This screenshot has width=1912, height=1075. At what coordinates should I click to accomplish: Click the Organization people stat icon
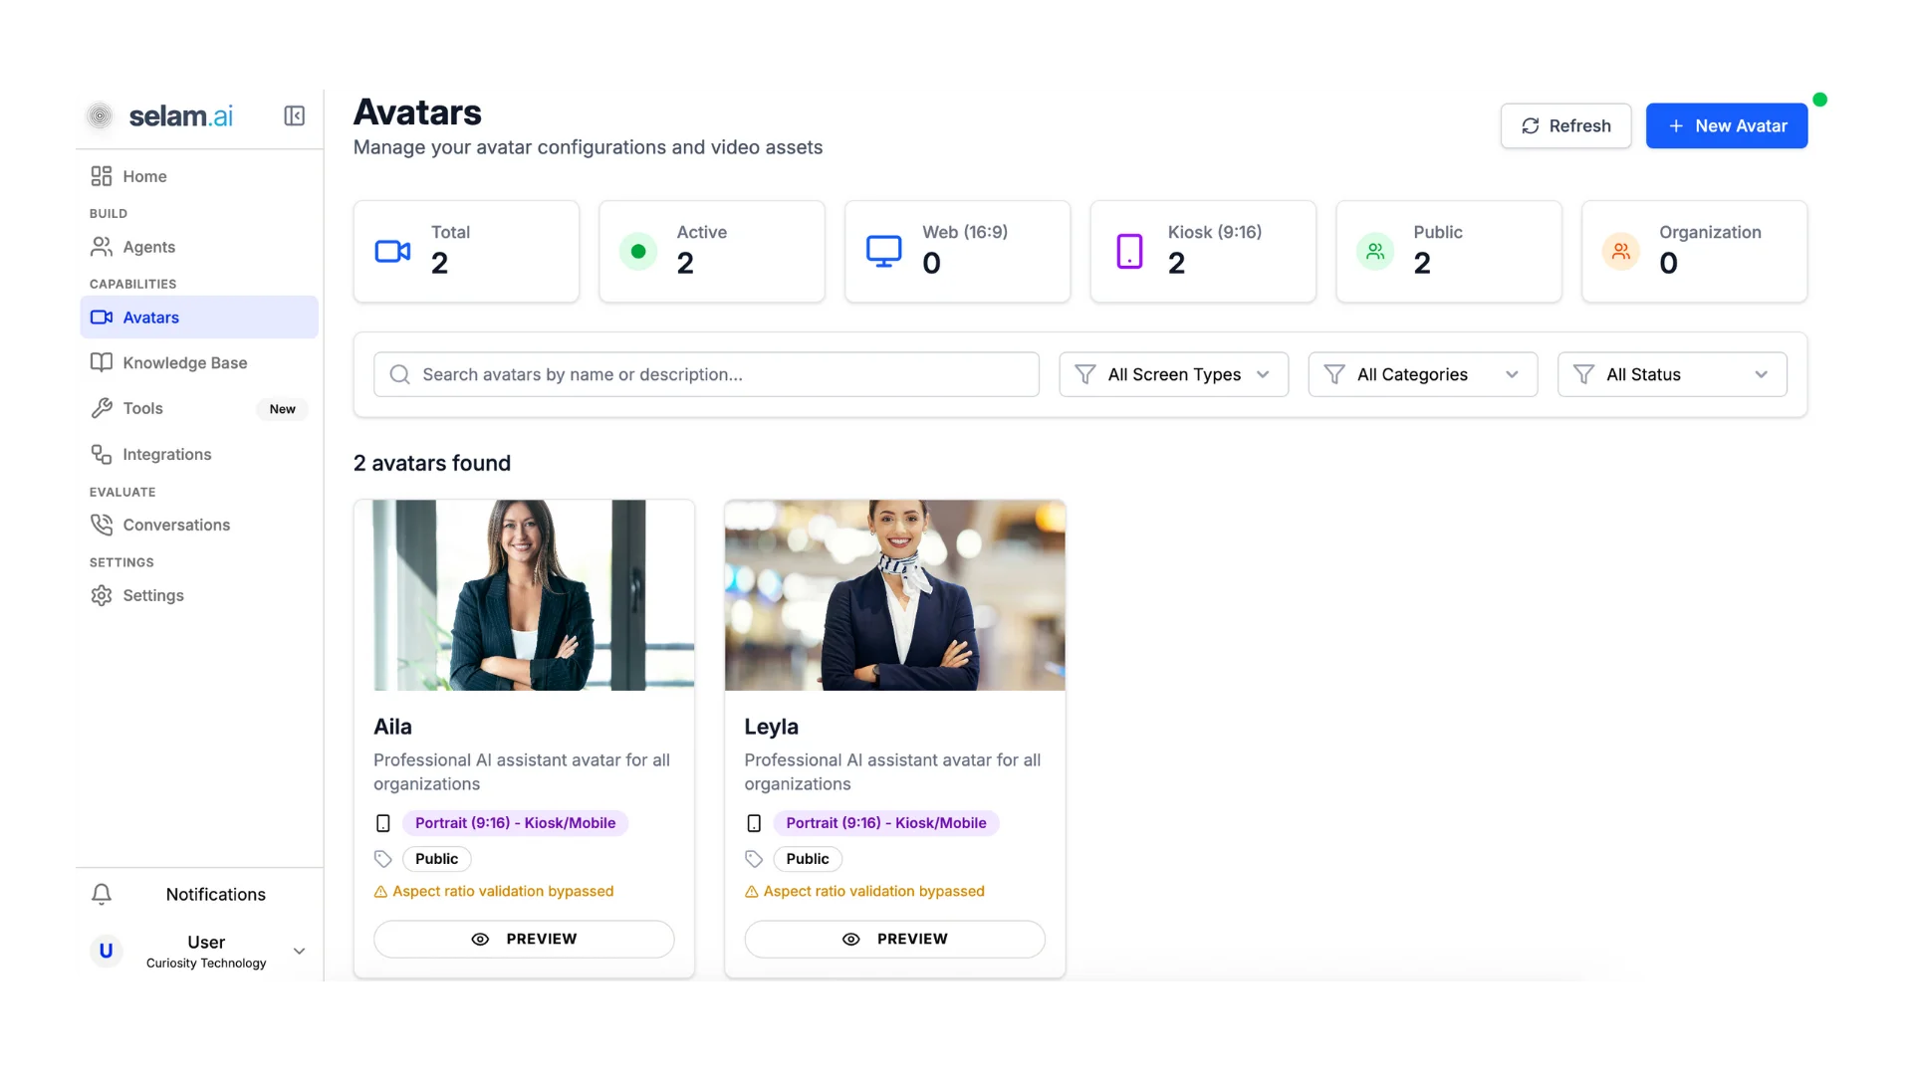[x=1620, y=251]
